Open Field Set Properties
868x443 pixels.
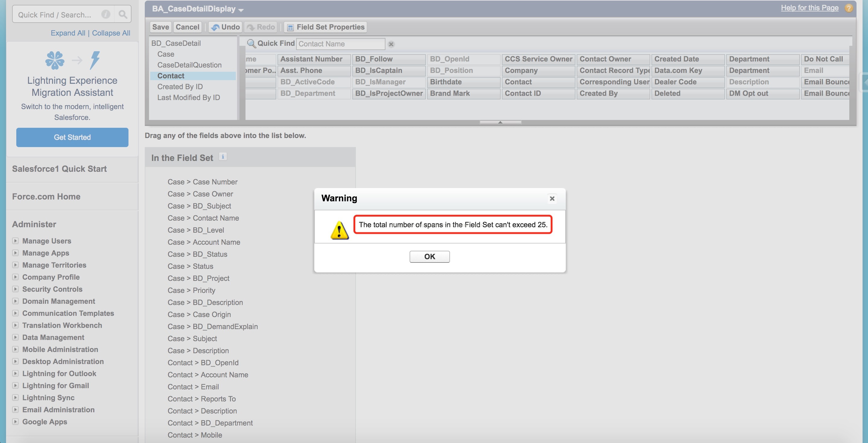pos(325,27)
